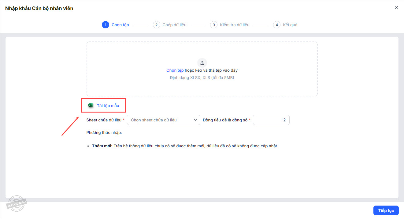Jump to the 'Kiểm tra dữ liệu' step

pyautogui.click(x=235, y=25)
